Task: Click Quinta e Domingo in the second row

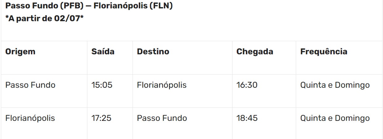Action: click(335, 118)
